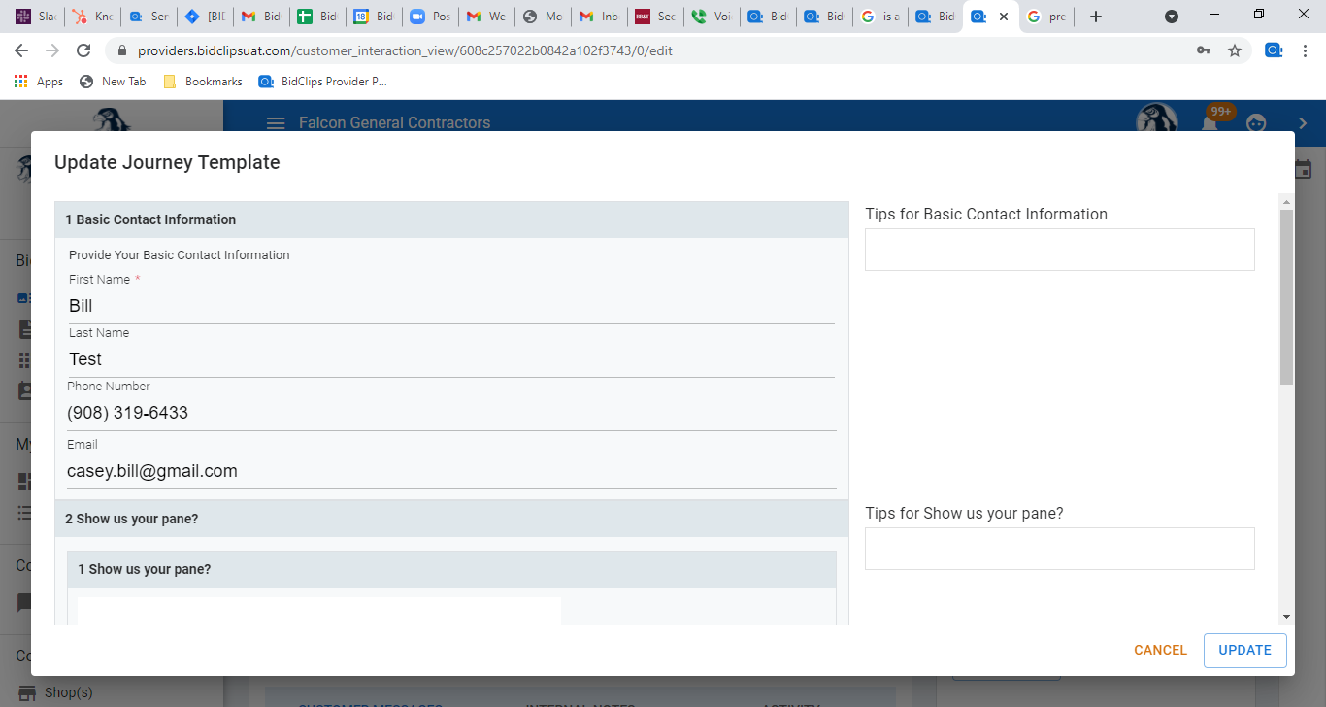
Task: Go back using browser back arrow
Action: 21,50
